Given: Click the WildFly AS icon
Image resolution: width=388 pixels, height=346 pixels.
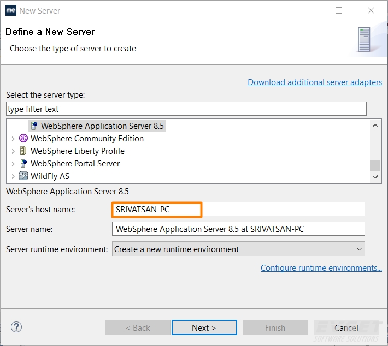Looking at the screenshot, I should coord(23,176).
